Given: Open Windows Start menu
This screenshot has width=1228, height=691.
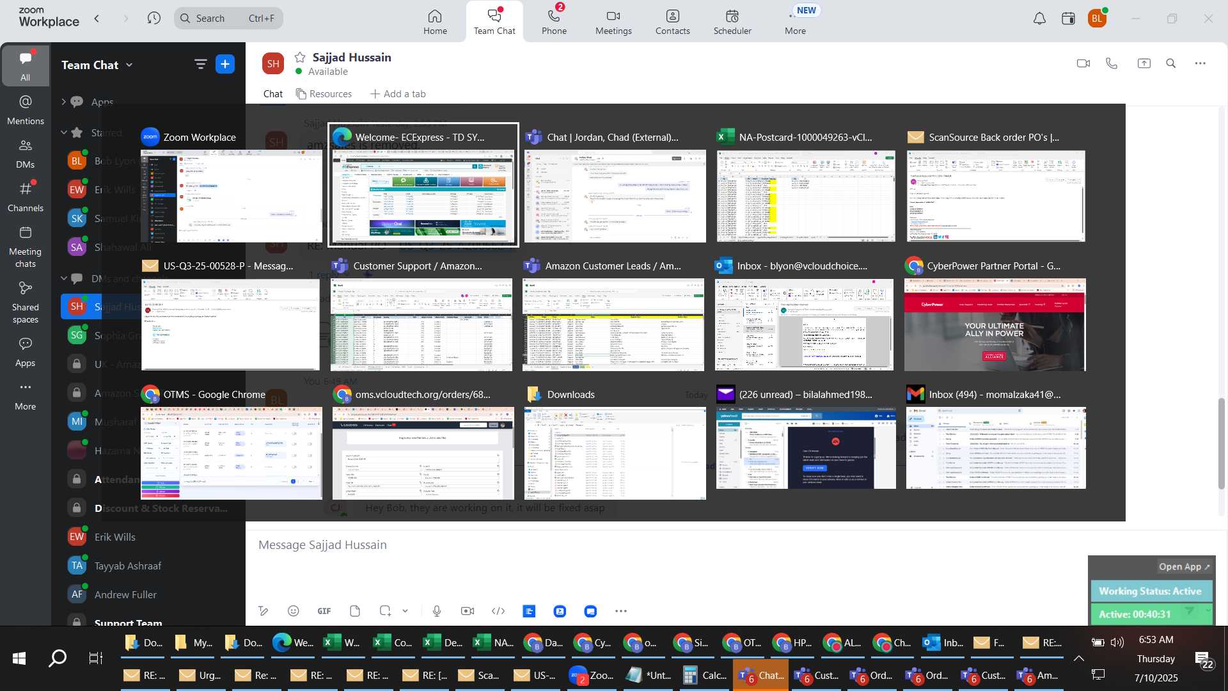Looking at the screenshot, I should tap(19, 658).
